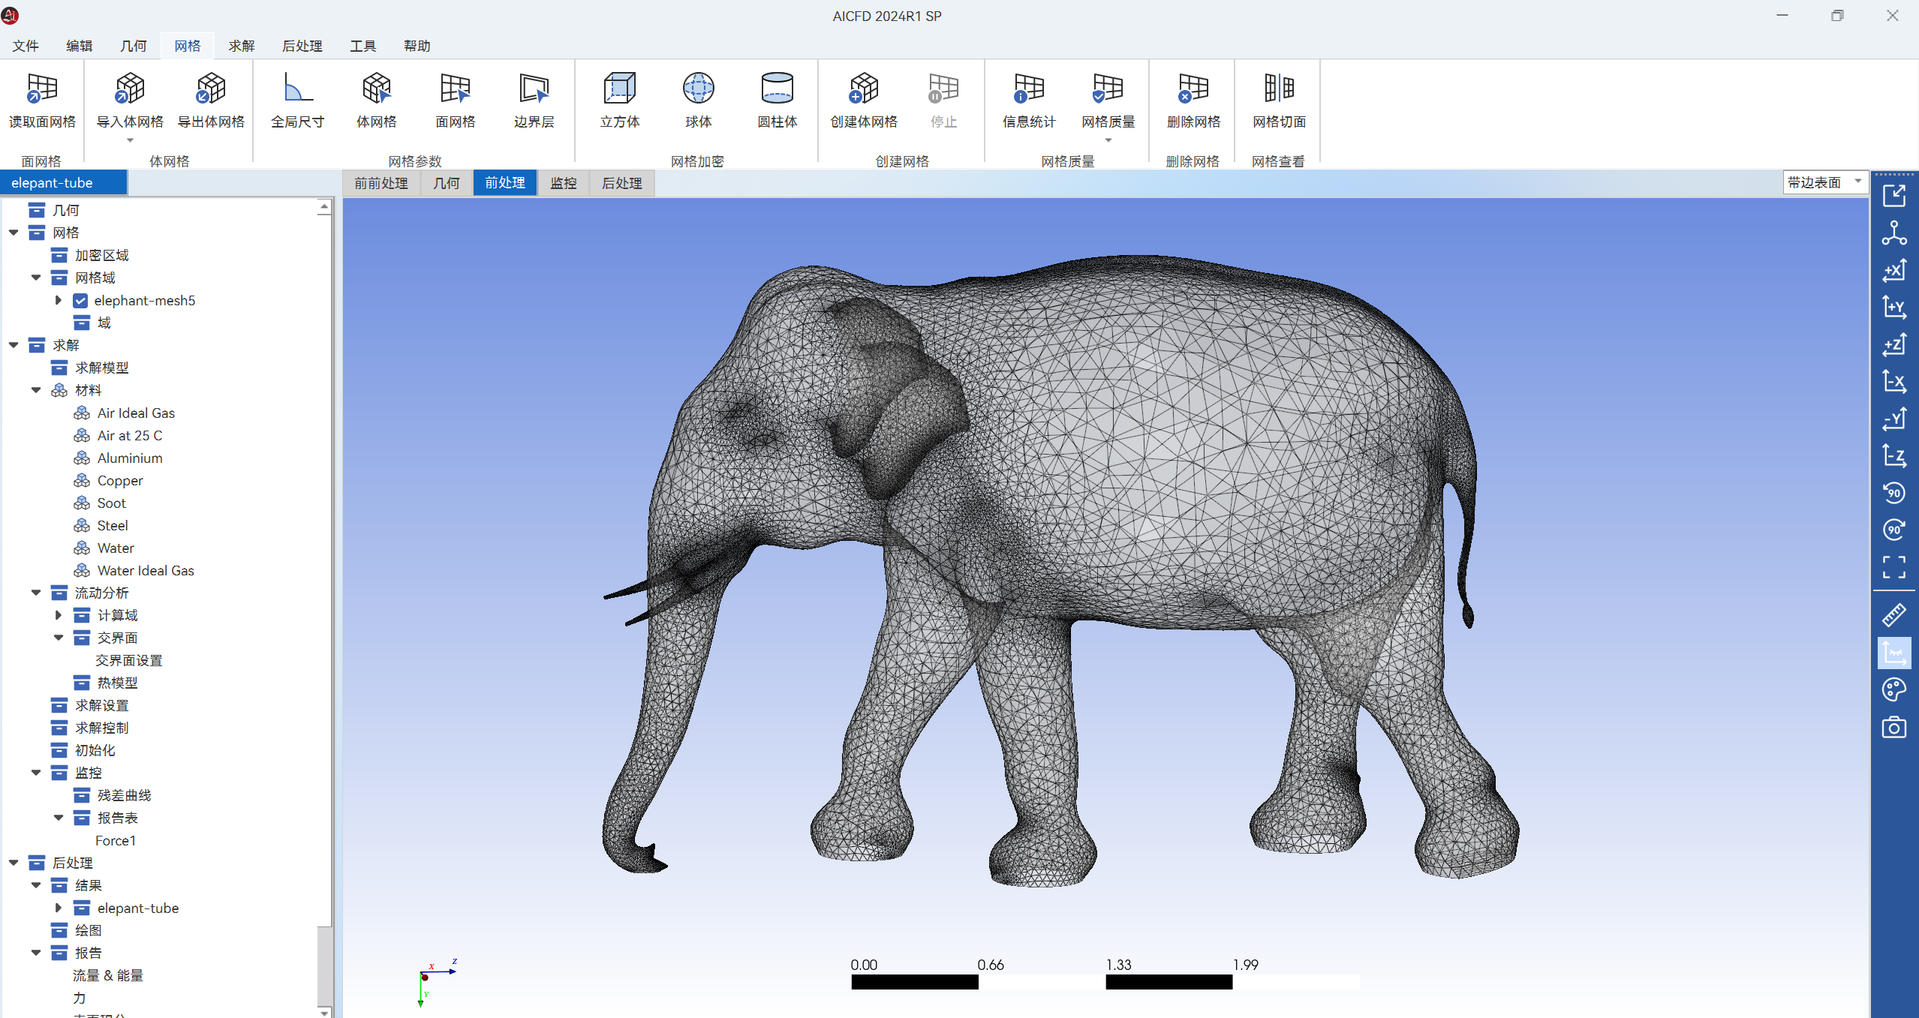Click the 创建体网格 create volume mesh icon
1919x1018 pixels.
(863, 89)
